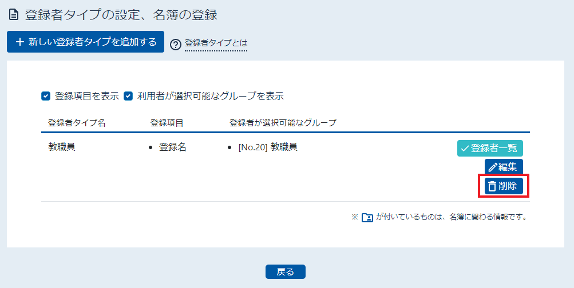Open the 登録者タイプとは help link
574x288 pixels.
point(216,43)
